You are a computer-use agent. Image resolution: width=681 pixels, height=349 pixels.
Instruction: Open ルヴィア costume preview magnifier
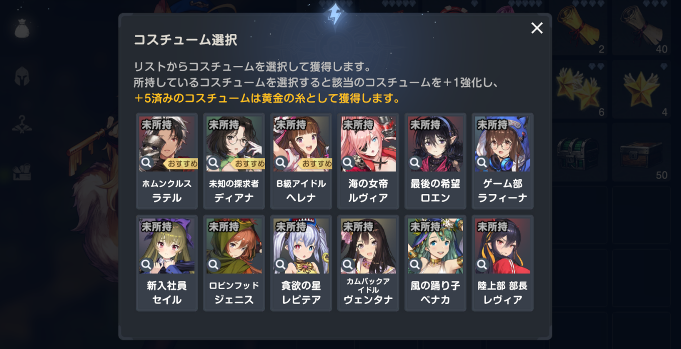click(x=348, y=162)
